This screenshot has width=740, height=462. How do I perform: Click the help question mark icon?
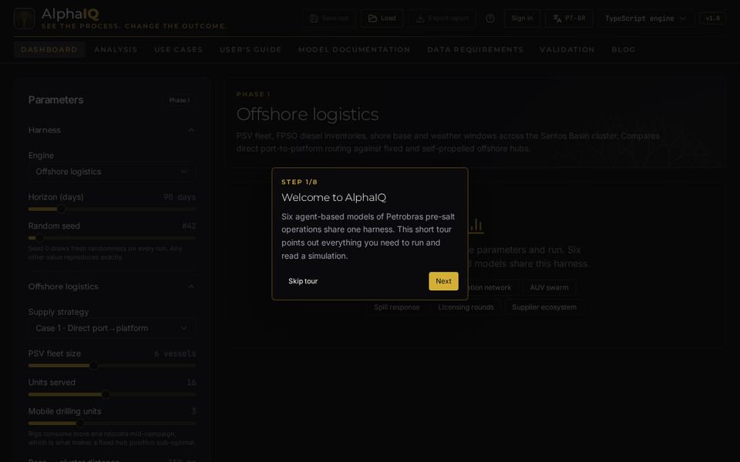pyautogui.click(x=490, y=18)
